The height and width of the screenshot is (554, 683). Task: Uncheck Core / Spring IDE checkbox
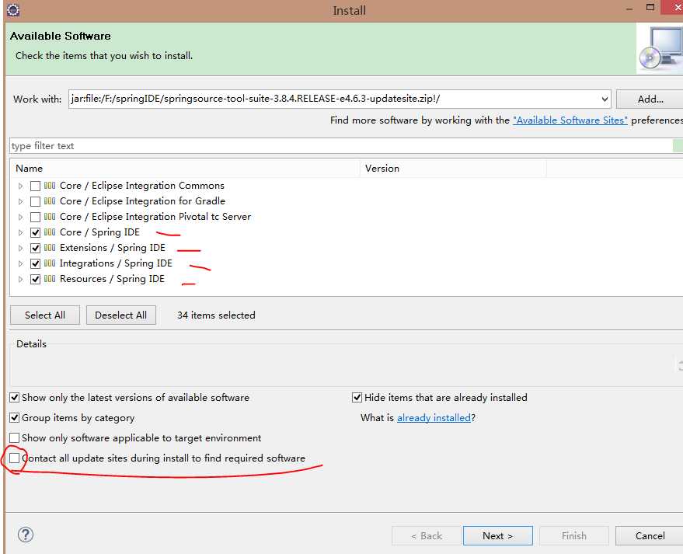click(35, 232)
